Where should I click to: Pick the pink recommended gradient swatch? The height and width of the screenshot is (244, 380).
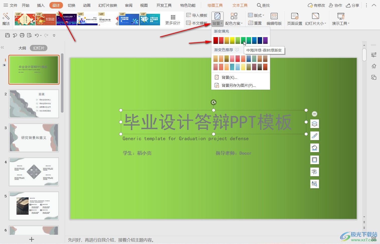[232, 59]
